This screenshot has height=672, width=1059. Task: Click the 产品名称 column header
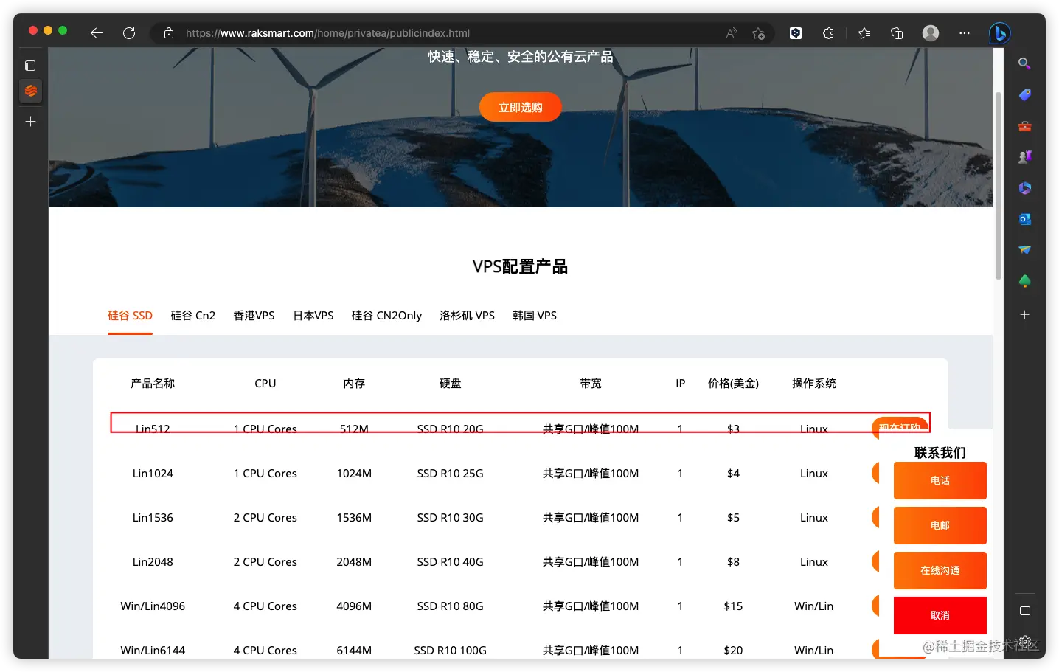pos(153,384)
